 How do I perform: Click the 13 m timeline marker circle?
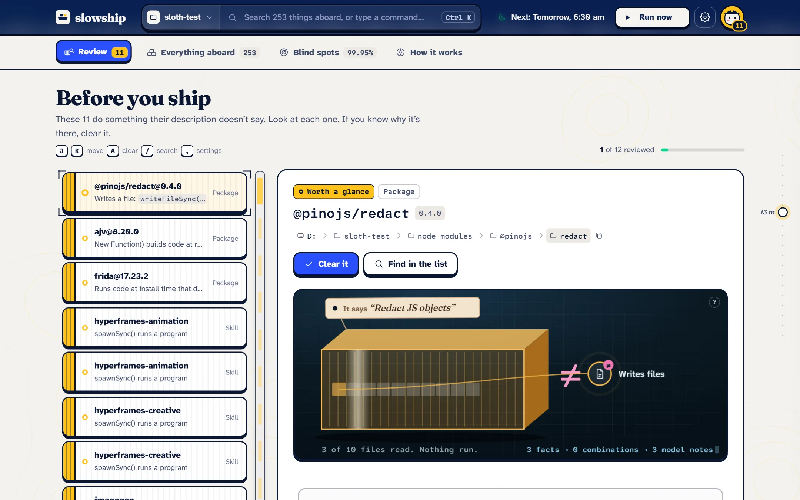click(x=783, y=212)
